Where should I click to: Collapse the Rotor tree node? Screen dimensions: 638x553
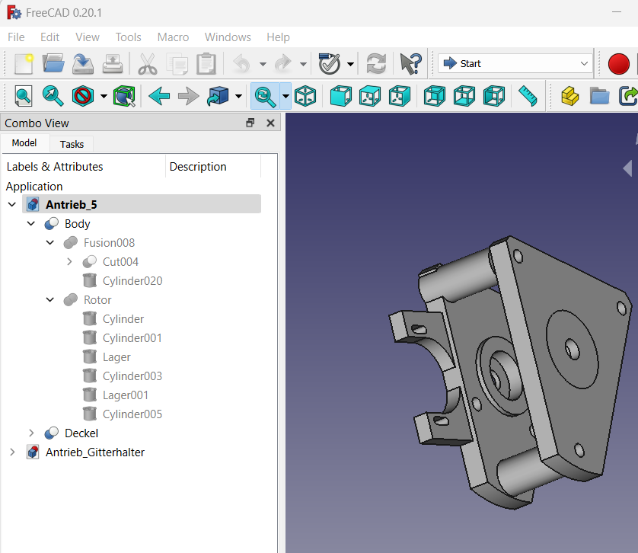tap(50, 299)
